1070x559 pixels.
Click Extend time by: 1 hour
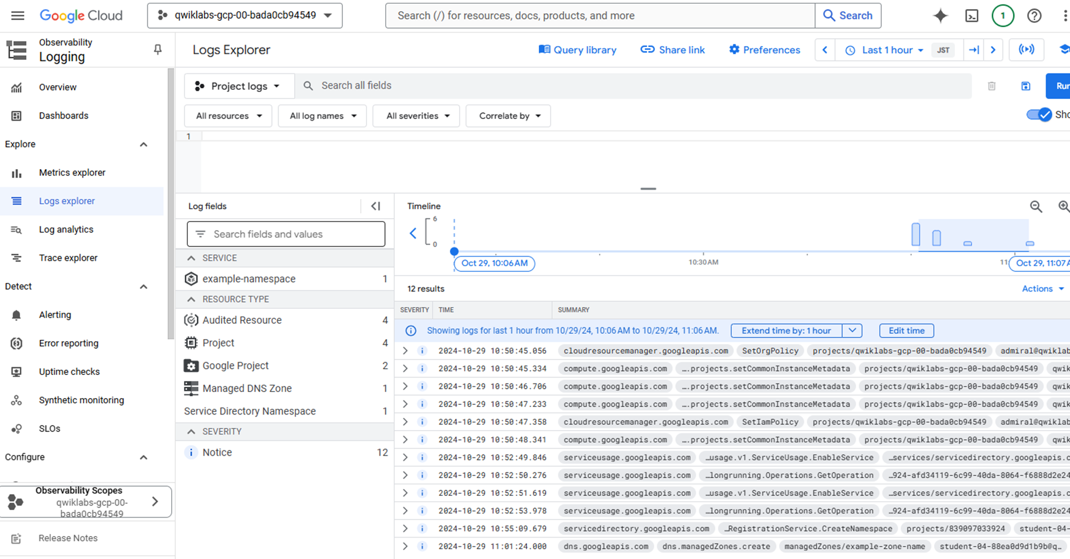[786, 331]
